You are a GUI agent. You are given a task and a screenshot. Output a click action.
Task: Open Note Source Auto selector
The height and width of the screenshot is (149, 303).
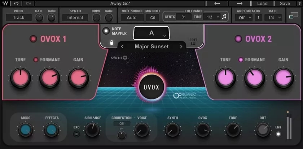pyautogui.click(x=132, y=17)
